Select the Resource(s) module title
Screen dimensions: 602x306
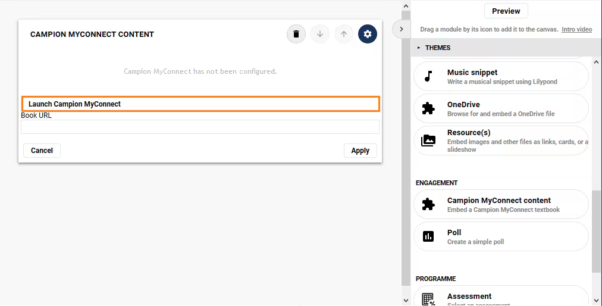[469, 133]
